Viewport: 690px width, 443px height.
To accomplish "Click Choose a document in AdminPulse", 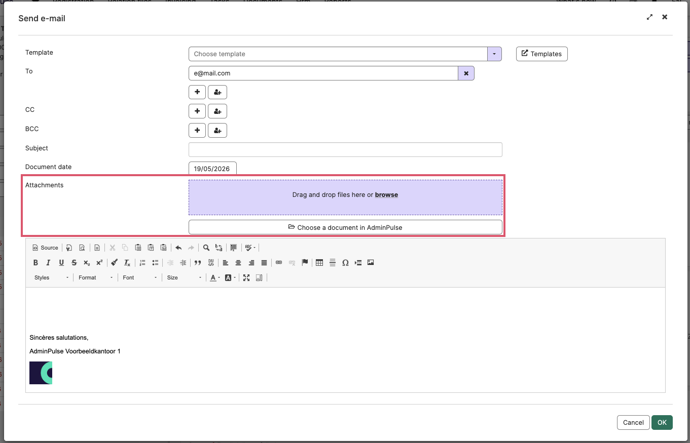I will pos(345,227).
